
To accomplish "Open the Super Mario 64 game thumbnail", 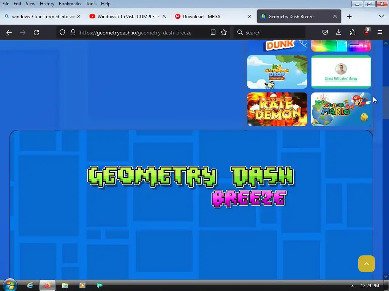I will tap(341, 110).
